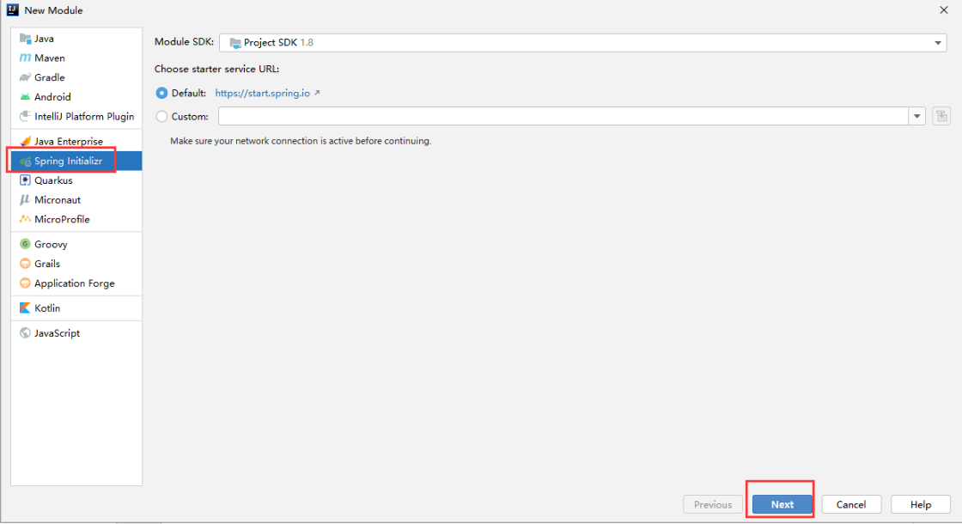Click the Quarkus icon
This screenshot has height=524, width=962.
25,180
